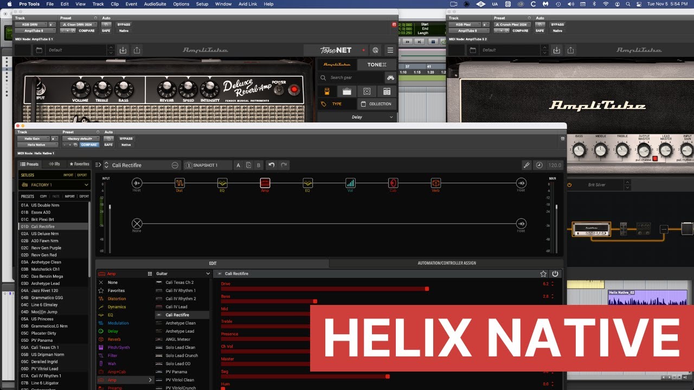This screenshot has height=390, width=694.
Task: Toggle COMPARE in Helix Native plugin header
Action: [x=89, y=145]
